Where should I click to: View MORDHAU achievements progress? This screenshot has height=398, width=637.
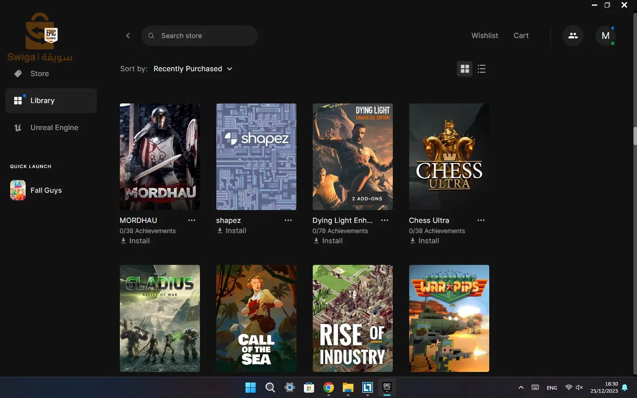pyautogui.click(x=147, y=231)
